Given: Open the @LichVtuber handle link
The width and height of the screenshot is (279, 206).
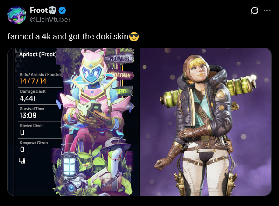Looking at the screenshot, I should coord(50,20).
